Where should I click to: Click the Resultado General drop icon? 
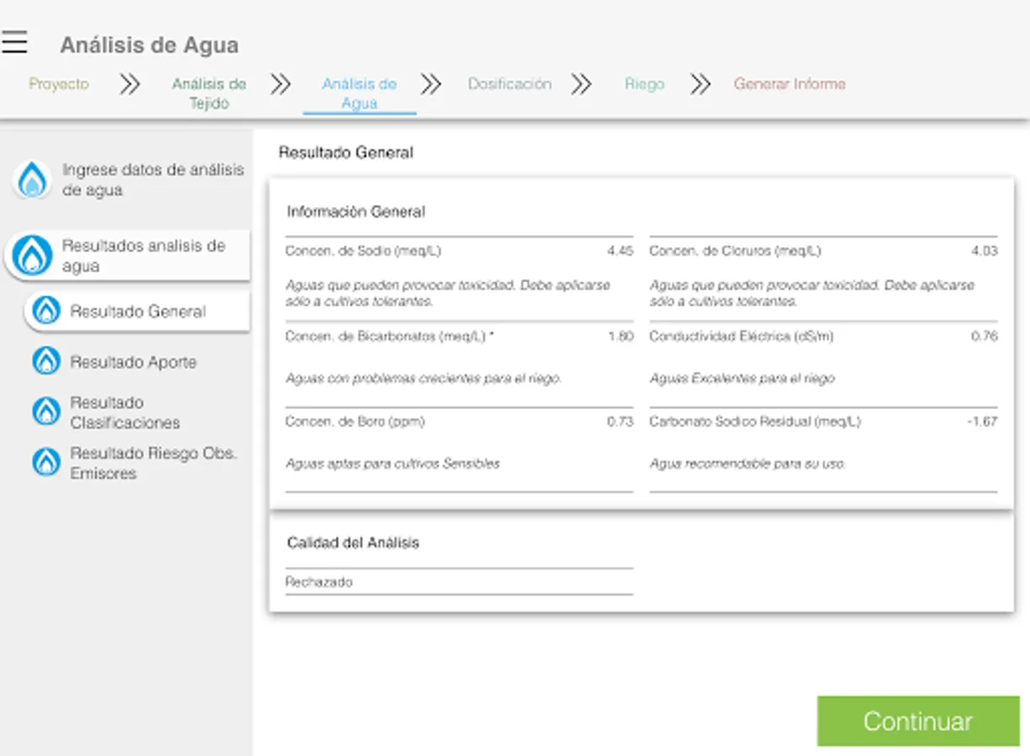coord(46,311)
